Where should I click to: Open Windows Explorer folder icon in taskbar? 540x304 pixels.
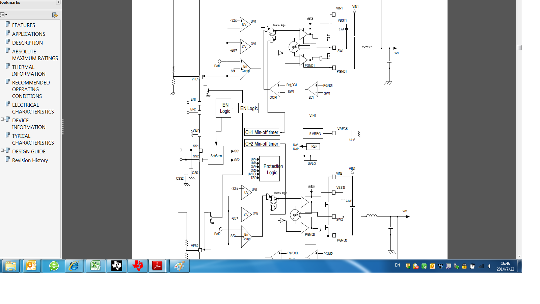11,266
